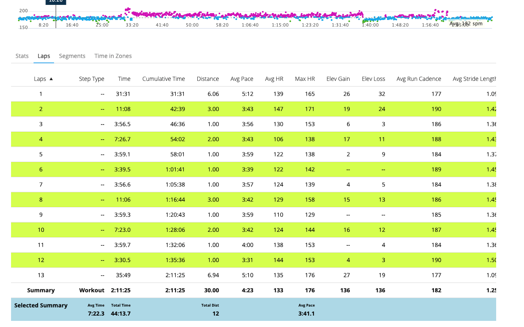Viewport: 524px width, 327px height.
Task: Click cumulative time 58:01
Action: 178,155
